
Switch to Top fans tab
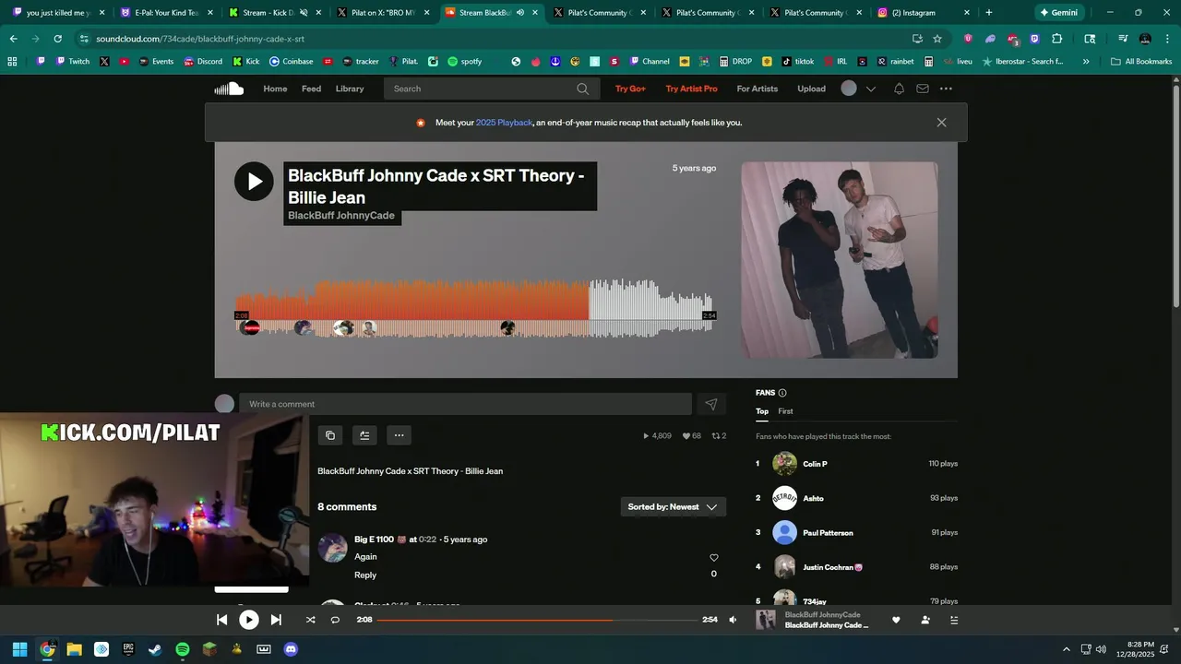pyautogui.click(x=762, y=411)
